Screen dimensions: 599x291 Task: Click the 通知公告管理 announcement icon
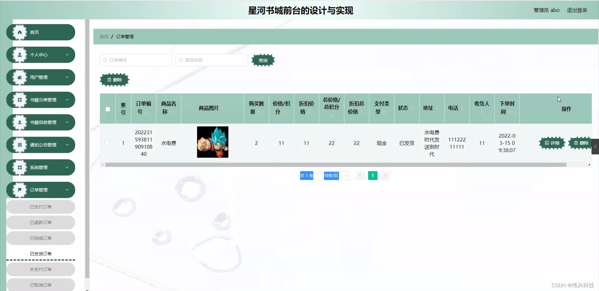pos(19,145)
